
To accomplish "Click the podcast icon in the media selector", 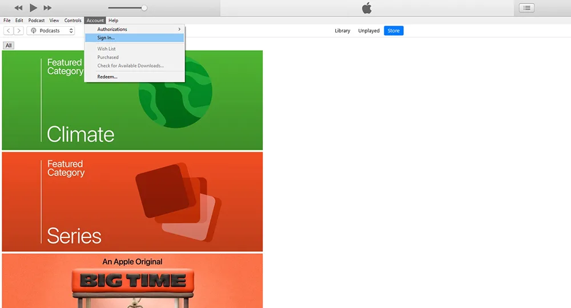I will tap(34, 31).
